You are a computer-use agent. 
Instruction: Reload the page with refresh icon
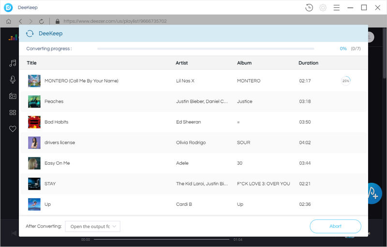42,21
